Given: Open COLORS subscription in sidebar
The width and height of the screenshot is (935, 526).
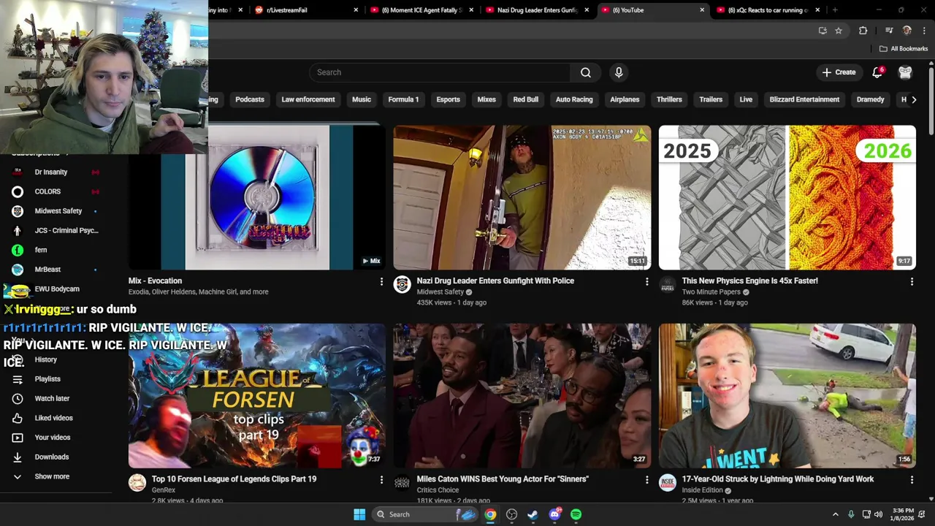Looking at the screenshot, I should coord(56,191).
